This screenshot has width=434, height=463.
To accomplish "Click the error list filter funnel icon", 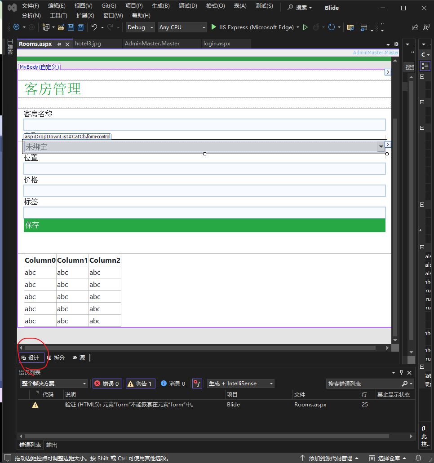I will click(x=197, y=384).
